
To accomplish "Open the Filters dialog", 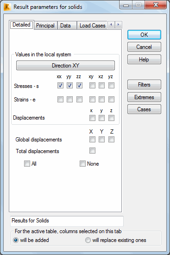I will click(x=144, y=85).
